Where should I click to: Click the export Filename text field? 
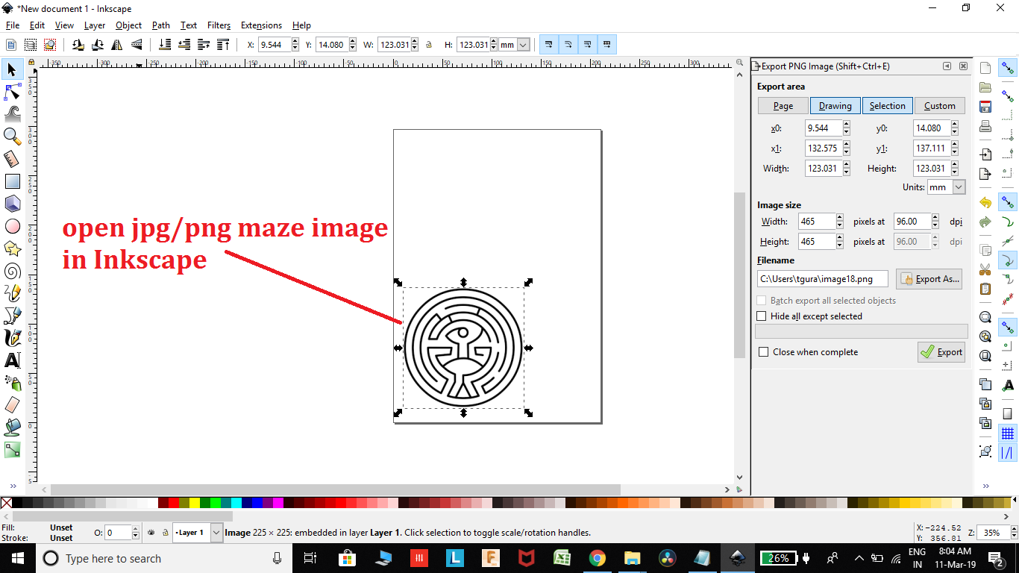point(823,279)
